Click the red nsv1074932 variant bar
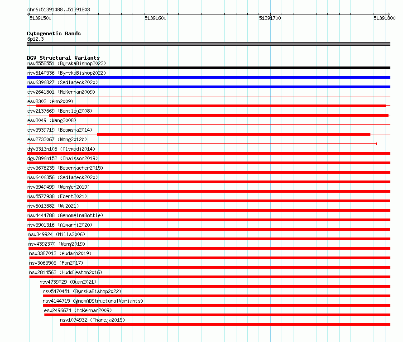This screenshot has height=342, width=403. pos(225,324)
